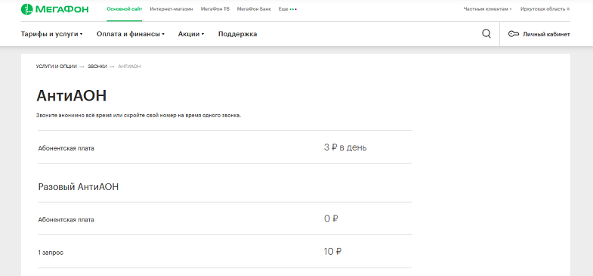This screenshot has width=593, height=276.
Task: Click the 1 запрос label
Action: pos(51,253)
